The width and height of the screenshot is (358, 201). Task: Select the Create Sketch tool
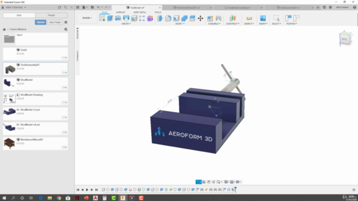pyautogui.click(x=102, y=18)
